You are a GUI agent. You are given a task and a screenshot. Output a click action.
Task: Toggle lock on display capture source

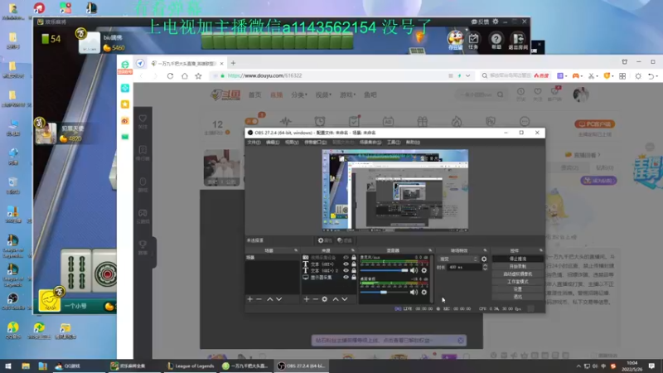[354, 278]
